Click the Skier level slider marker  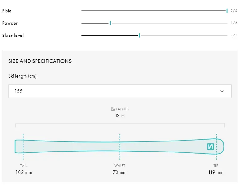[139, 36]
